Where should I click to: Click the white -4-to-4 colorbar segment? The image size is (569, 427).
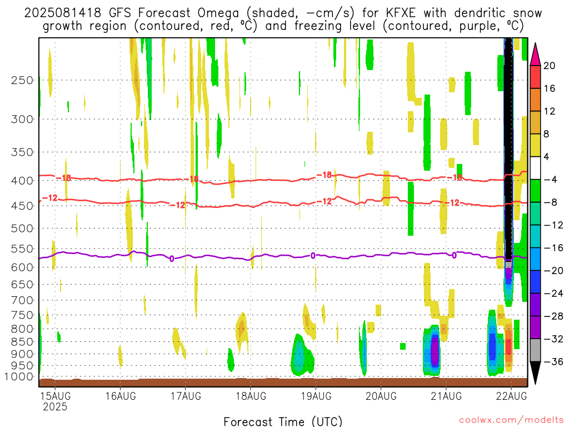tap(535, 168)
